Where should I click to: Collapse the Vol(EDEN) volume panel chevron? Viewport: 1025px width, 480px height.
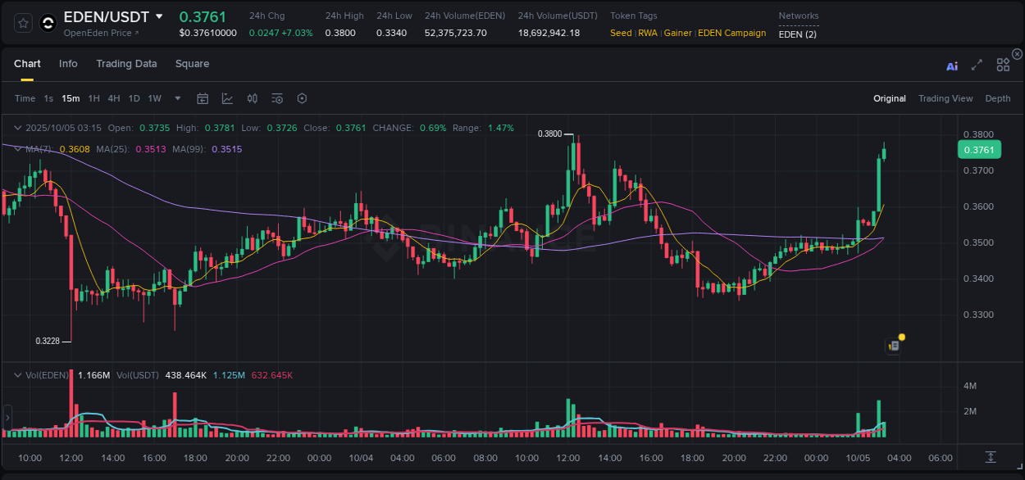click(x=18, y=374)
